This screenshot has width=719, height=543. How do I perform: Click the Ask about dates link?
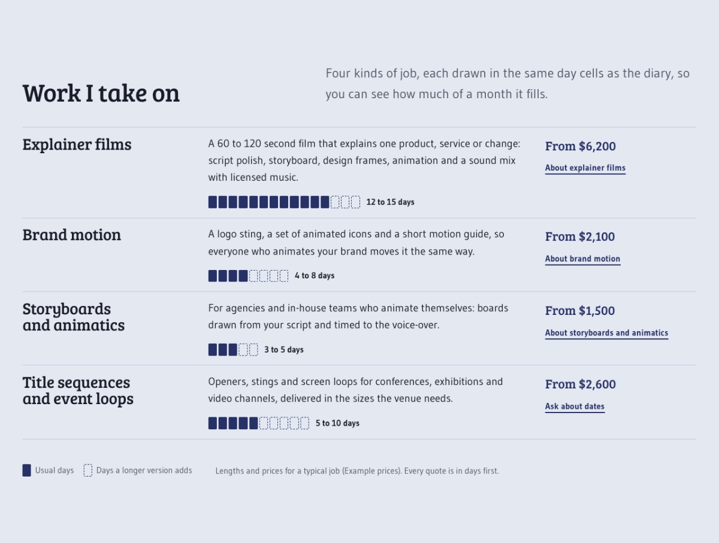(x=575, y=407)
